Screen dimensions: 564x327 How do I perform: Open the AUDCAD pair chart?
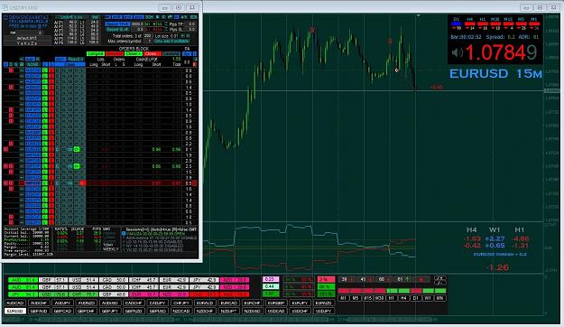click(15, 303)
